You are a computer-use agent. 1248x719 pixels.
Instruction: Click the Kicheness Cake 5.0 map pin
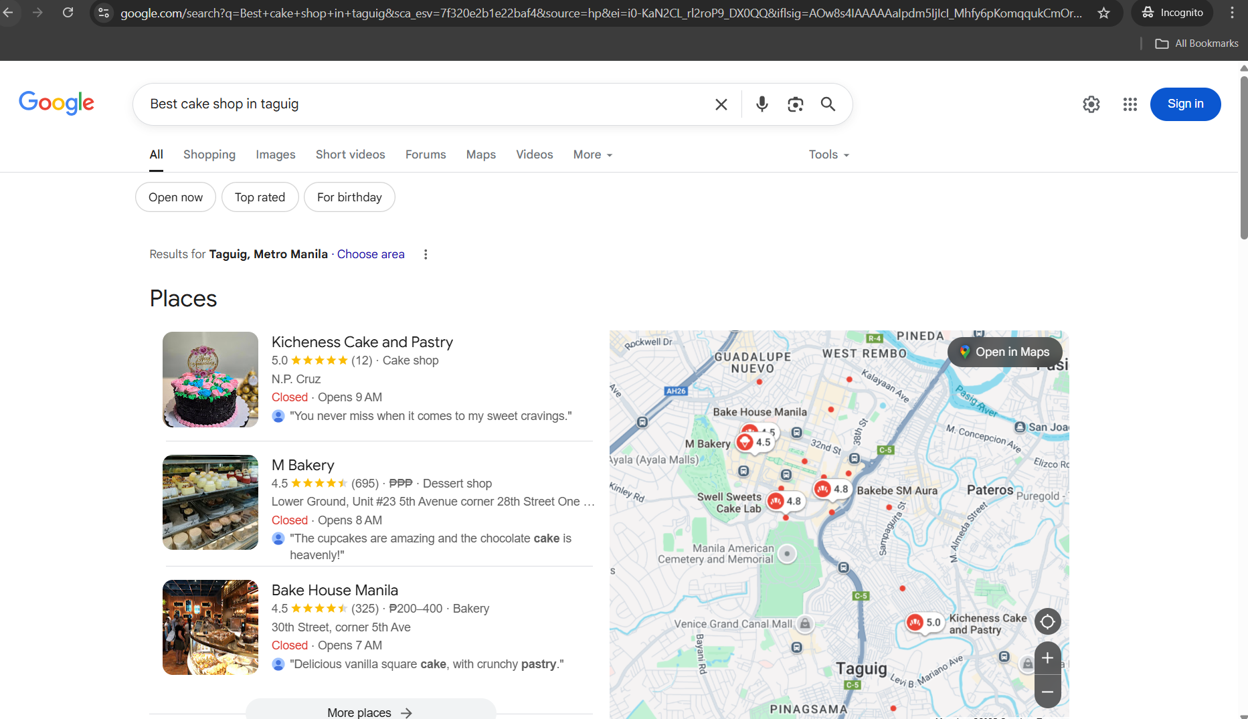pos(924,622)
